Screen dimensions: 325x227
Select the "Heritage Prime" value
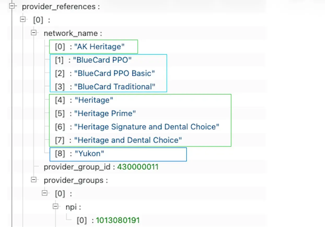click(106, 113)
